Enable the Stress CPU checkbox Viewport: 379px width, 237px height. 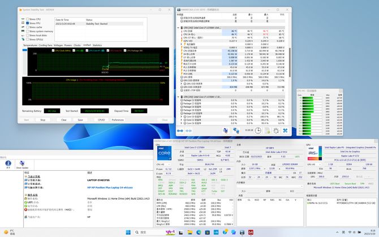click(28, 19)
